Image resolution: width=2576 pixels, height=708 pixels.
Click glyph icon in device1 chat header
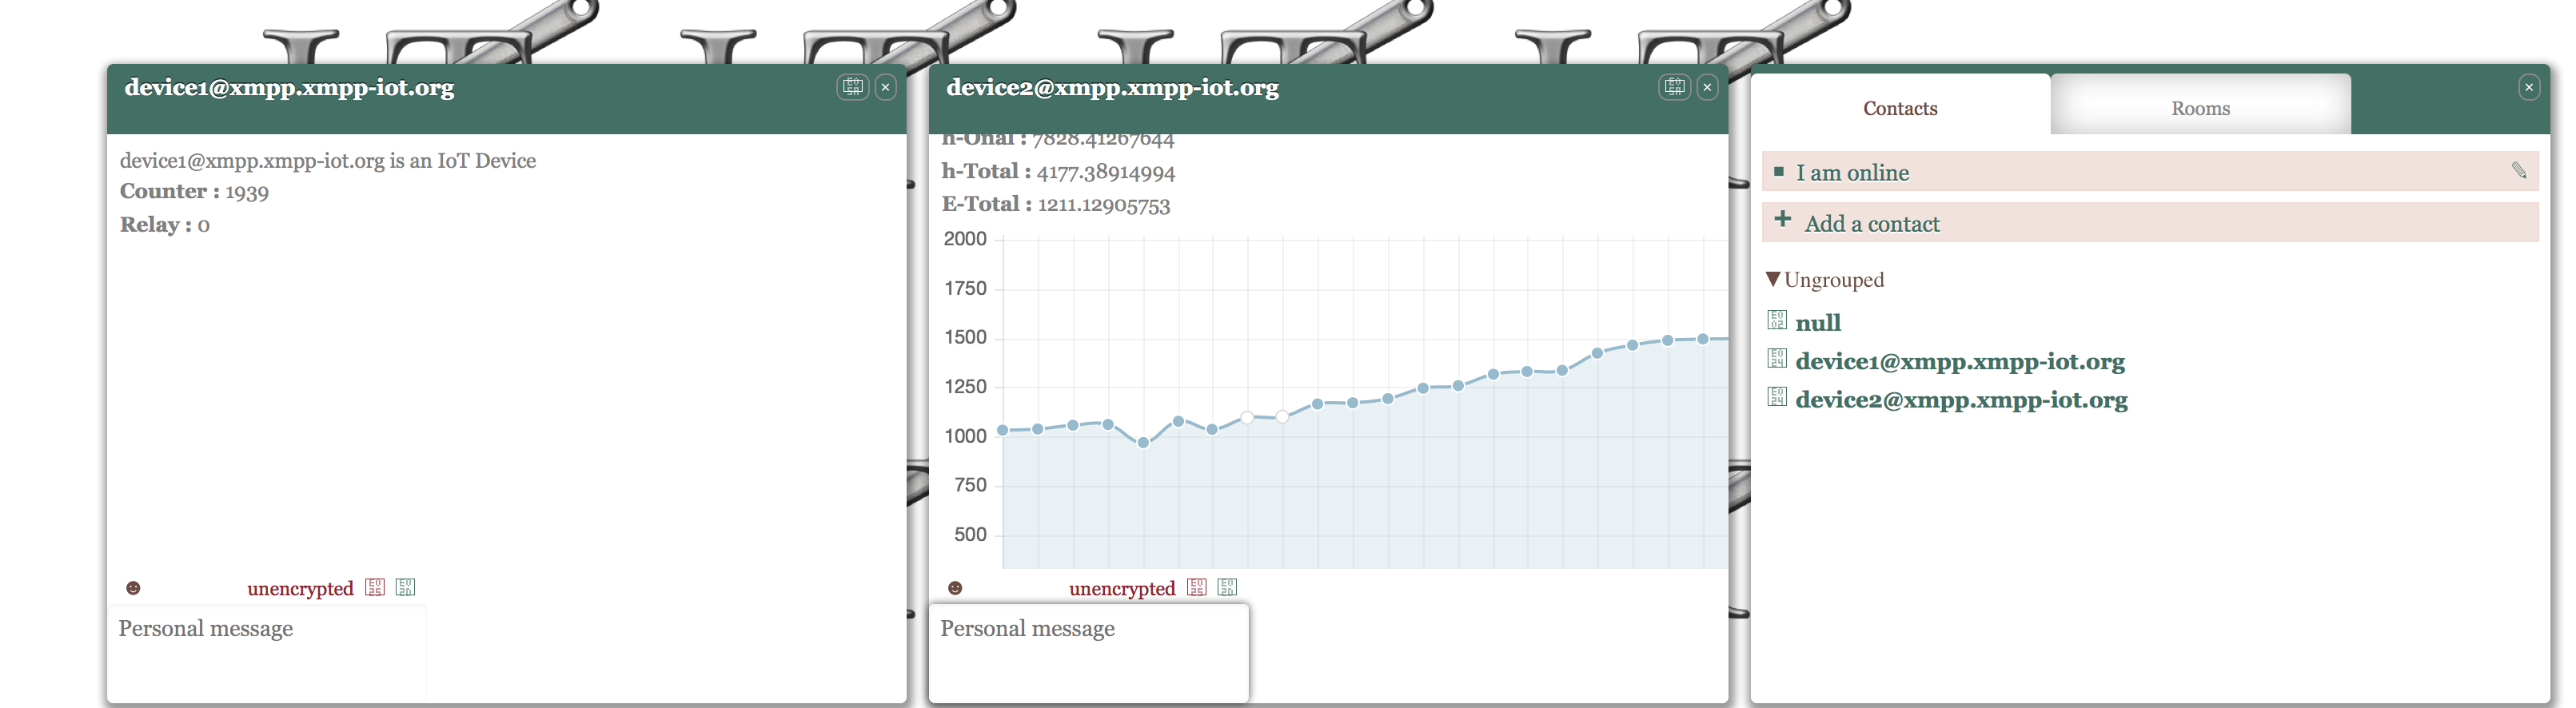click(x=852, y=87)
